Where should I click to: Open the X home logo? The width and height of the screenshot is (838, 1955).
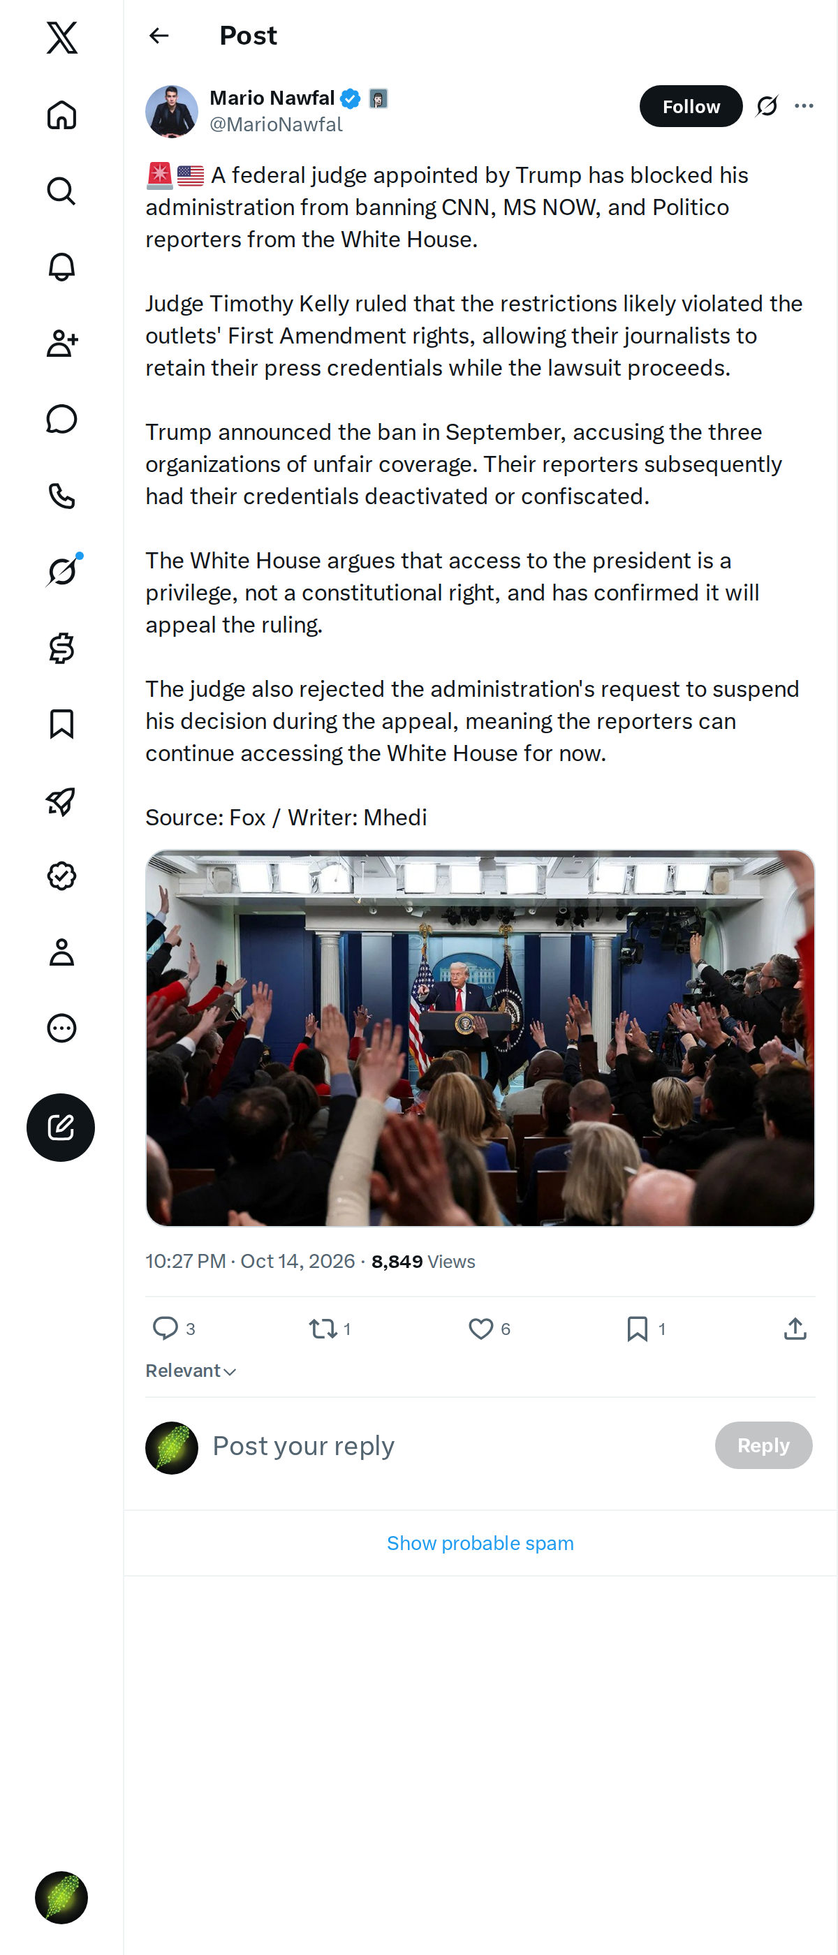click(x=61, y=37)
